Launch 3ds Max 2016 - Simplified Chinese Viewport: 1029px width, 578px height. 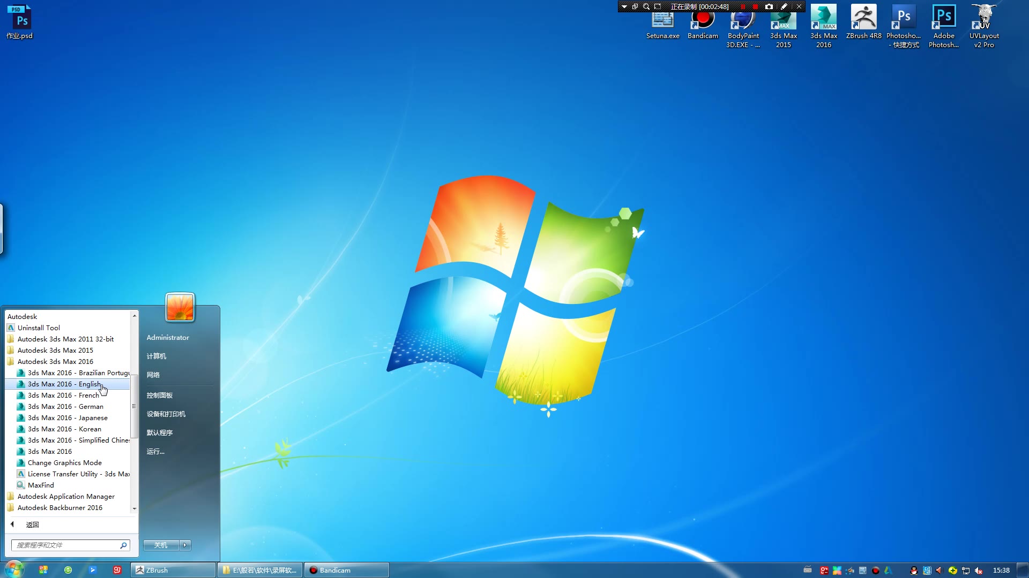[x=68, y=440]
